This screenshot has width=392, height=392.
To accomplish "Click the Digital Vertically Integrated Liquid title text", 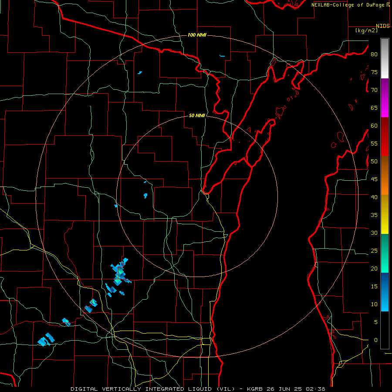I will [x=153, y=389].
